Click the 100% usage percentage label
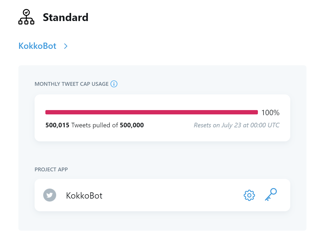 pyautogui.click(x=270, y=113)
